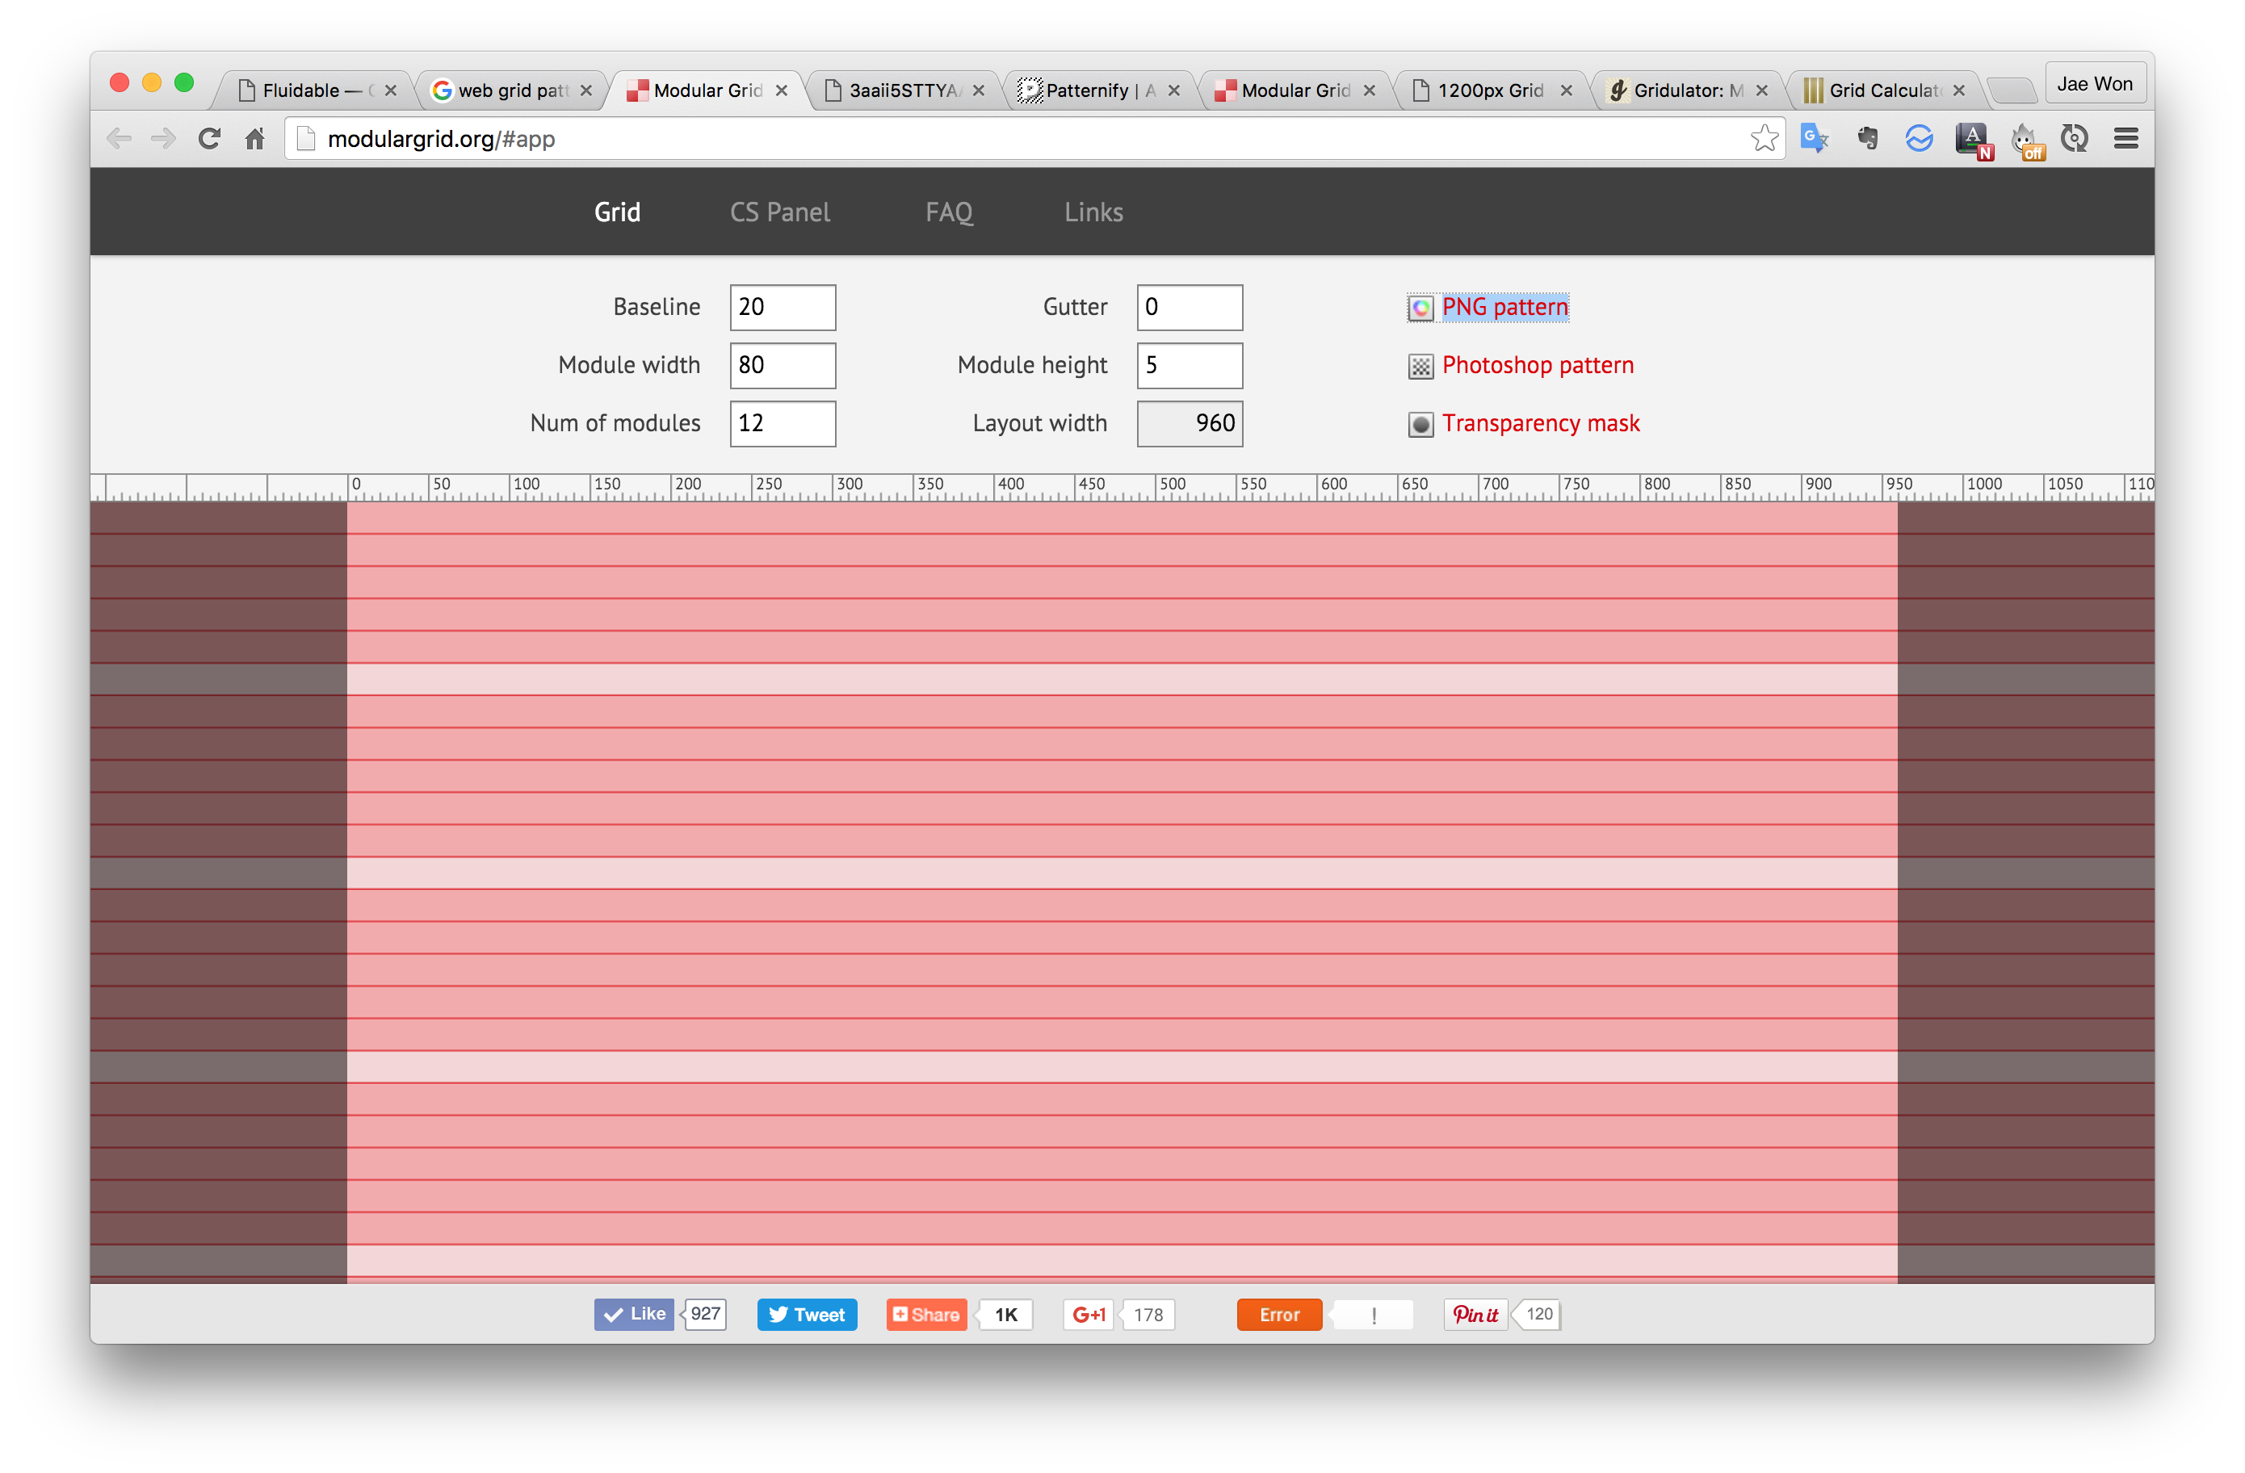The width and height of the screenshot is (2245, 1473).
Task: Click the Photoshop pattern checker icon
Action: 1420,367
